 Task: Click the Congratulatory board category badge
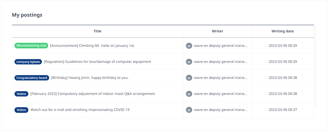(32, 78)
